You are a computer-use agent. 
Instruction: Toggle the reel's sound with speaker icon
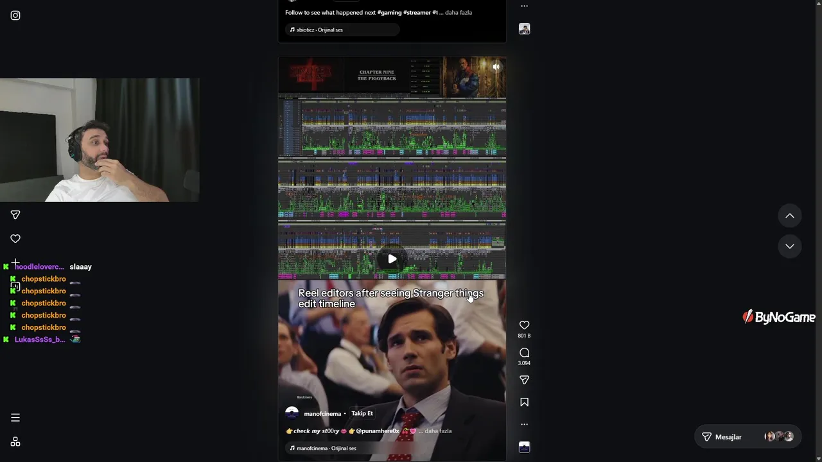pos(496,66)
